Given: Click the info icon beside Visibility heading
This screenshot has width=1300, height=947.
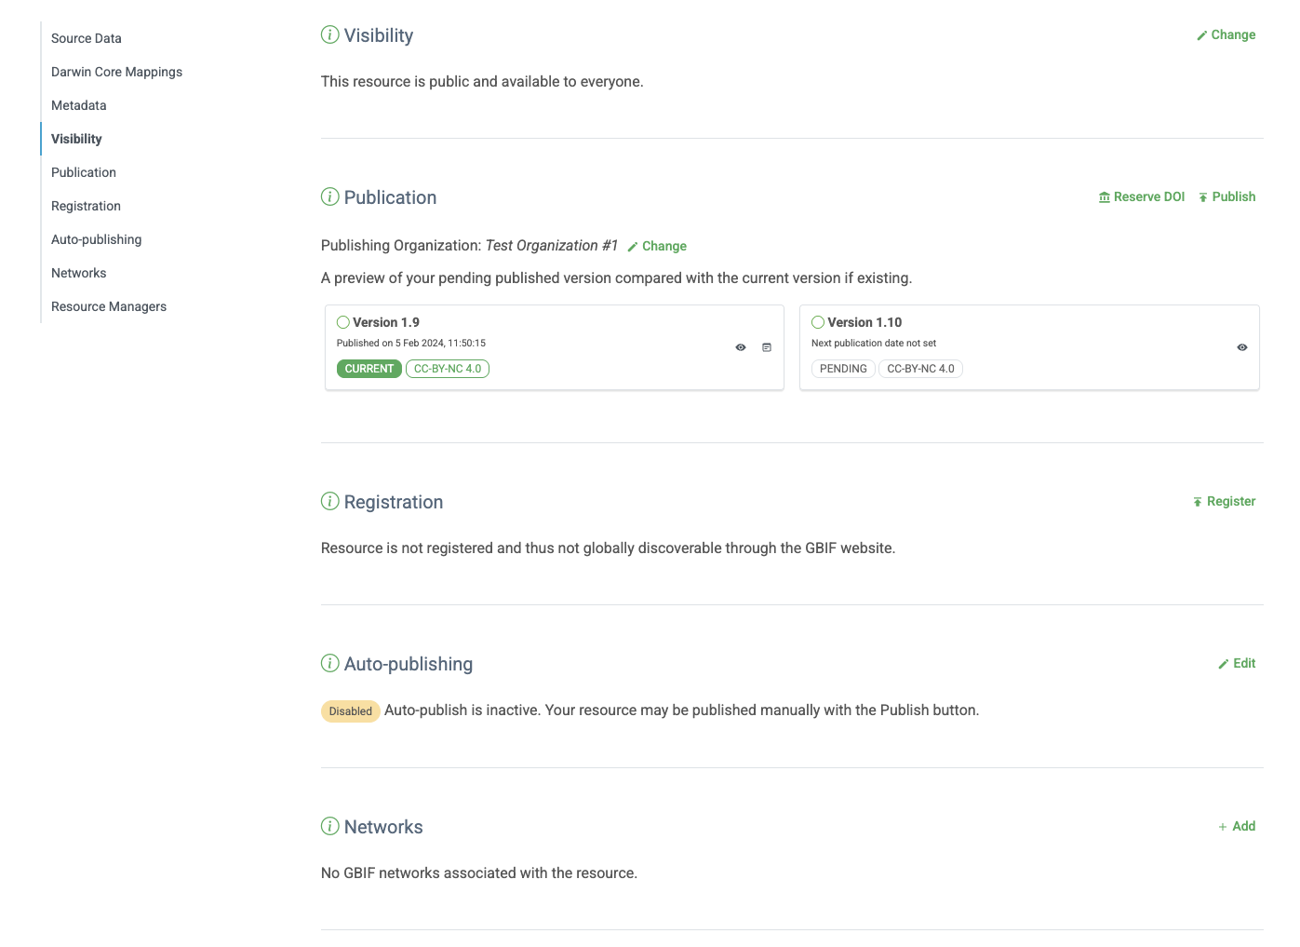Looking at the screenshot, I should coord(329,34).
